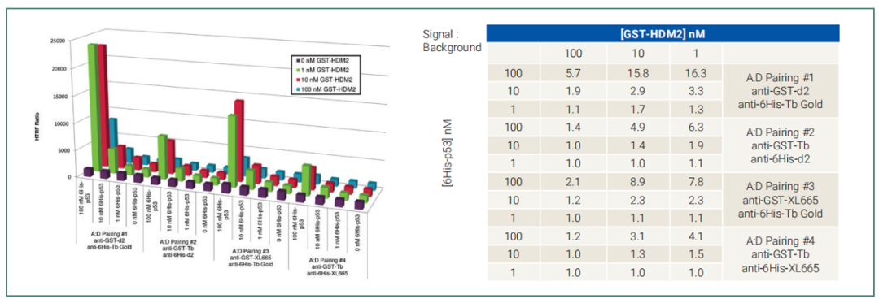Select the table cell showing 4.1

point(697,236)
